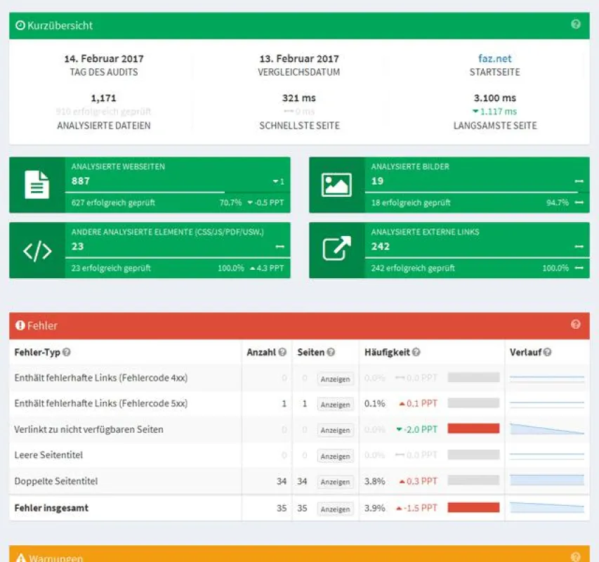Click the 'Leere Seitentitel' row label

coord(48,455)
